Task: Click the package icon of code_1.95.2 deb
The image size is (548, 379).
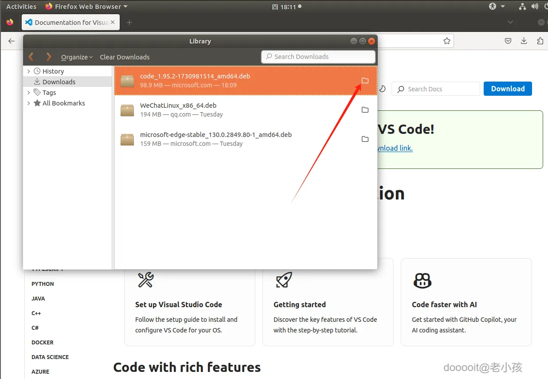Action: pyautogui.click(x=127, y=81)
